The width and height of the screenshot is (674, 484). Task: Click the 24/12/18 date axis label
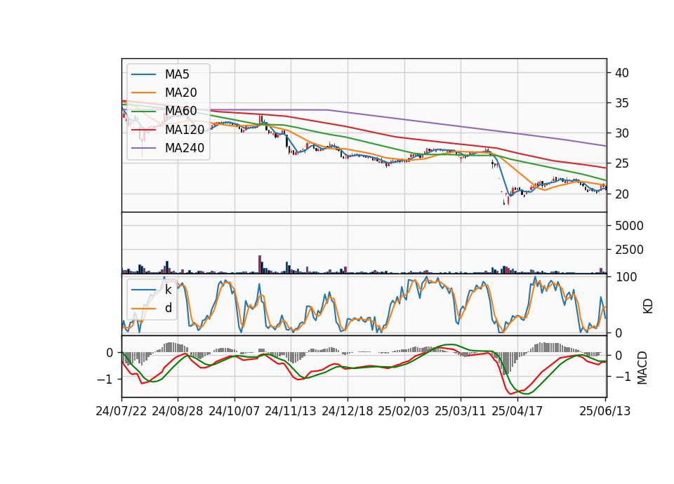coord(348,411)
